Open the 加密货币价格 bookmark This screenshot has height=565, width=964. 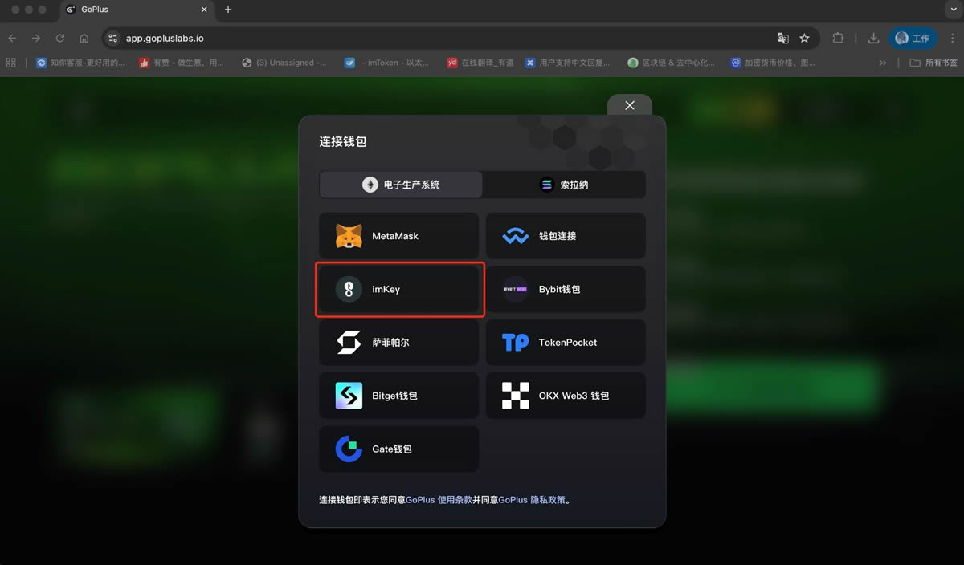773,63
